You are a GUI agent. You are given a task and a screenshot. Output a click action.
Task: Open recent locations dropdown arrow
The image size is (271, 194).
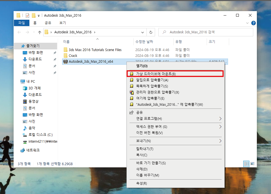pyautogui.click(x=34, y=32)
